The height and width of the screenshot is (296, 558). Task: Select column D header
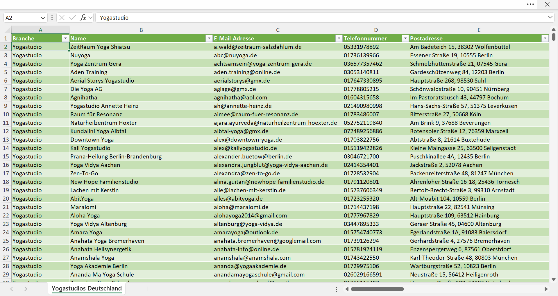coord(376,30)
